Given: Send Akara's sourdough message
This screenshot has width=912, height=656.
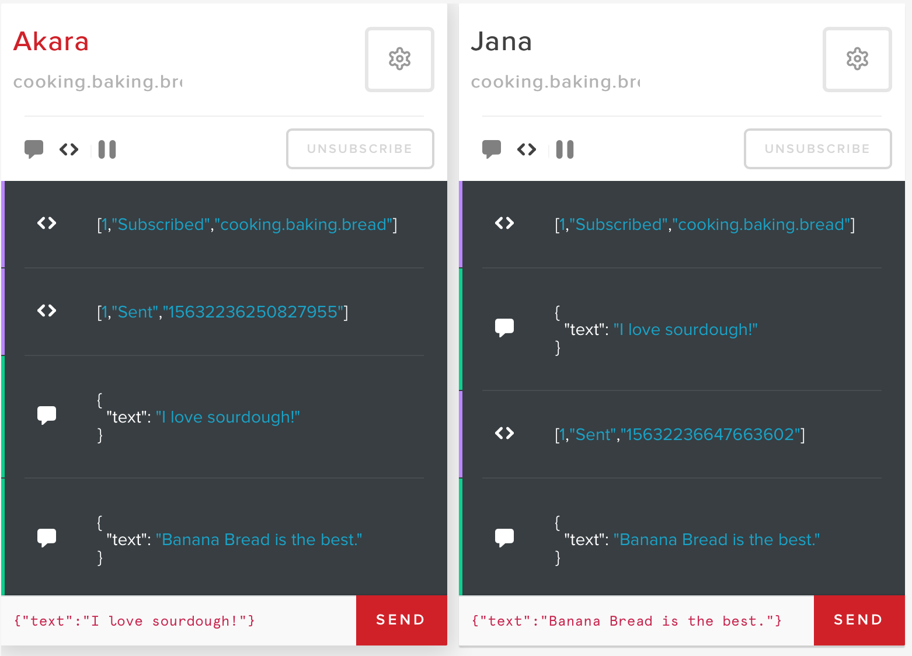Looking at the screenshot, I should pyautogui.click(x=401, y=620).
